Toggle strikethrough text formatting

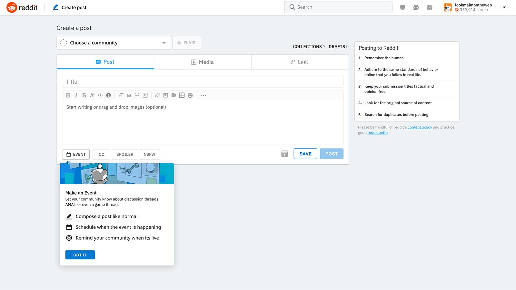(84, 95)
